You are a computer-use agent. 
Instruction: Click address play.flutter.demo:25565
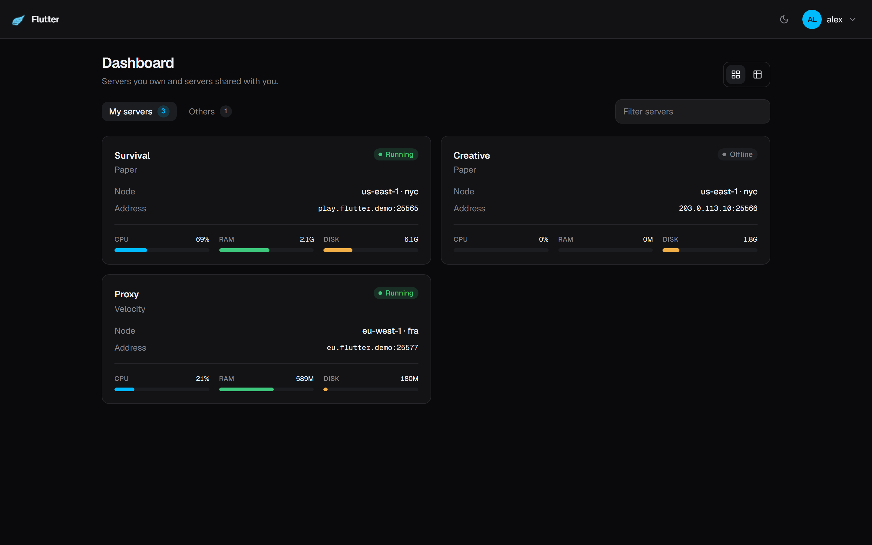tap(368, 208)
